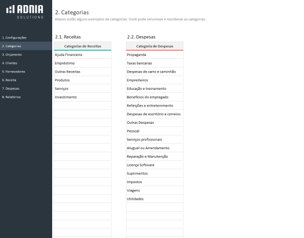
Task: Open the 6. Receita sidebar entry
Action: (10, 80)
